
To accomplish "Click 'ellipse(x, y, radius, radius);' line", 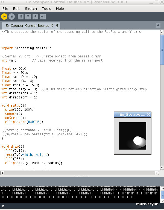I will point(34,163).
